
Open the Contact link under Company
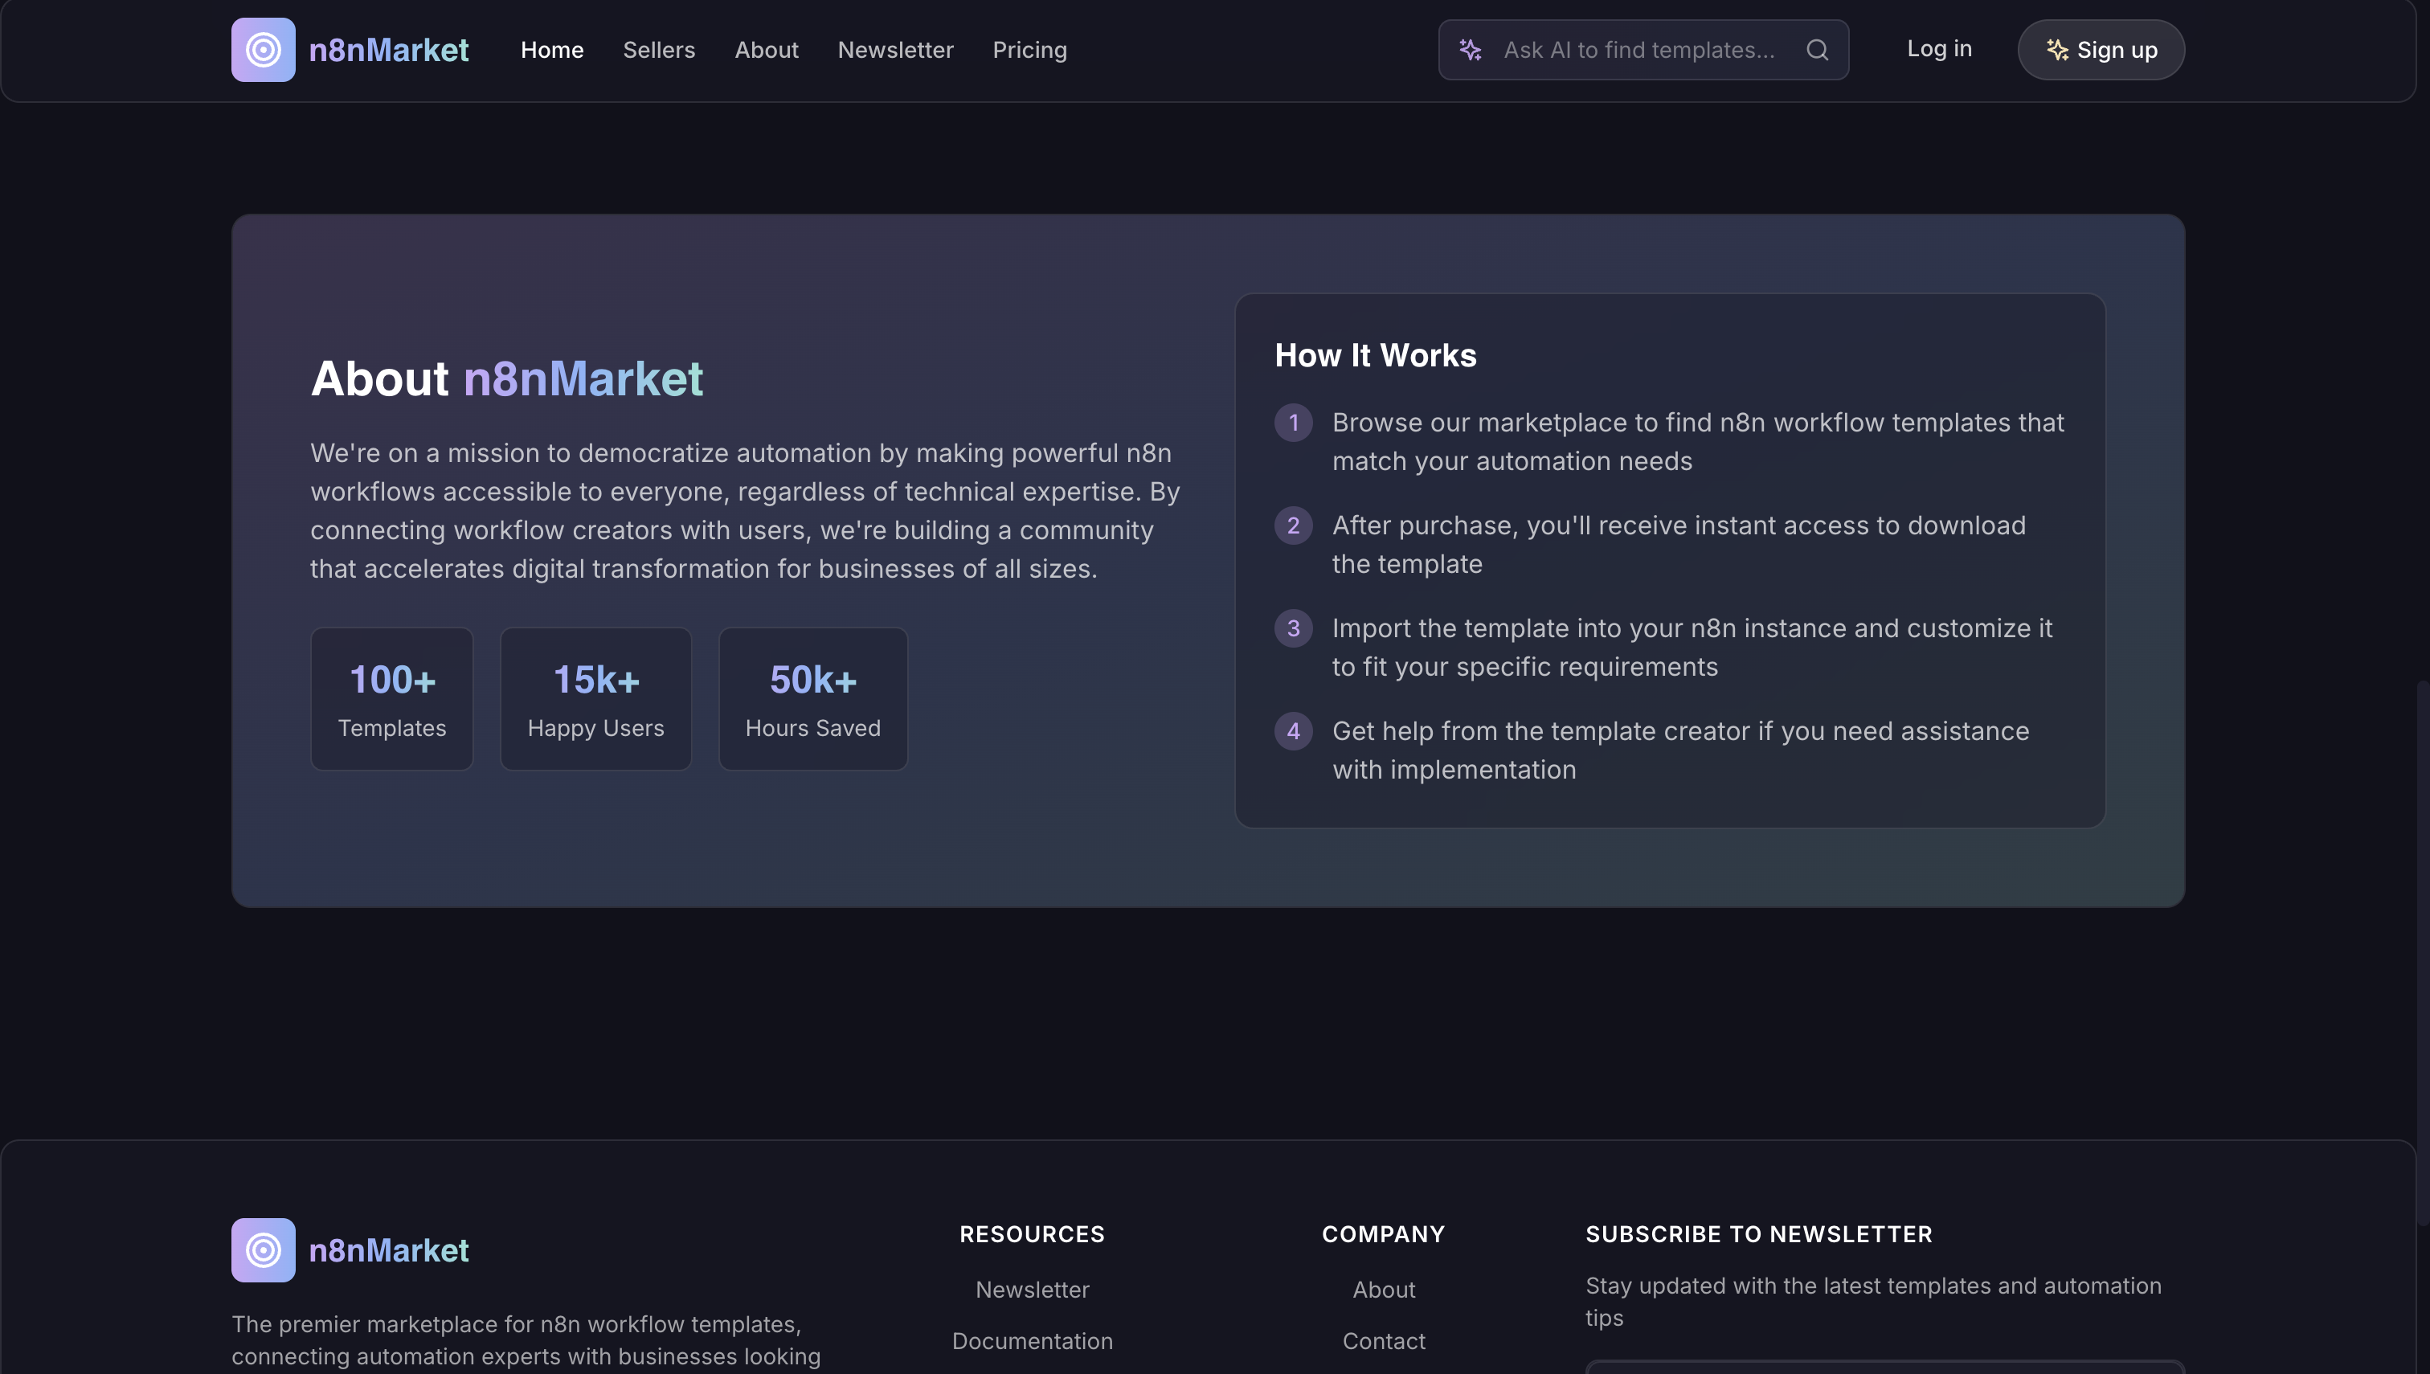1384,1341
